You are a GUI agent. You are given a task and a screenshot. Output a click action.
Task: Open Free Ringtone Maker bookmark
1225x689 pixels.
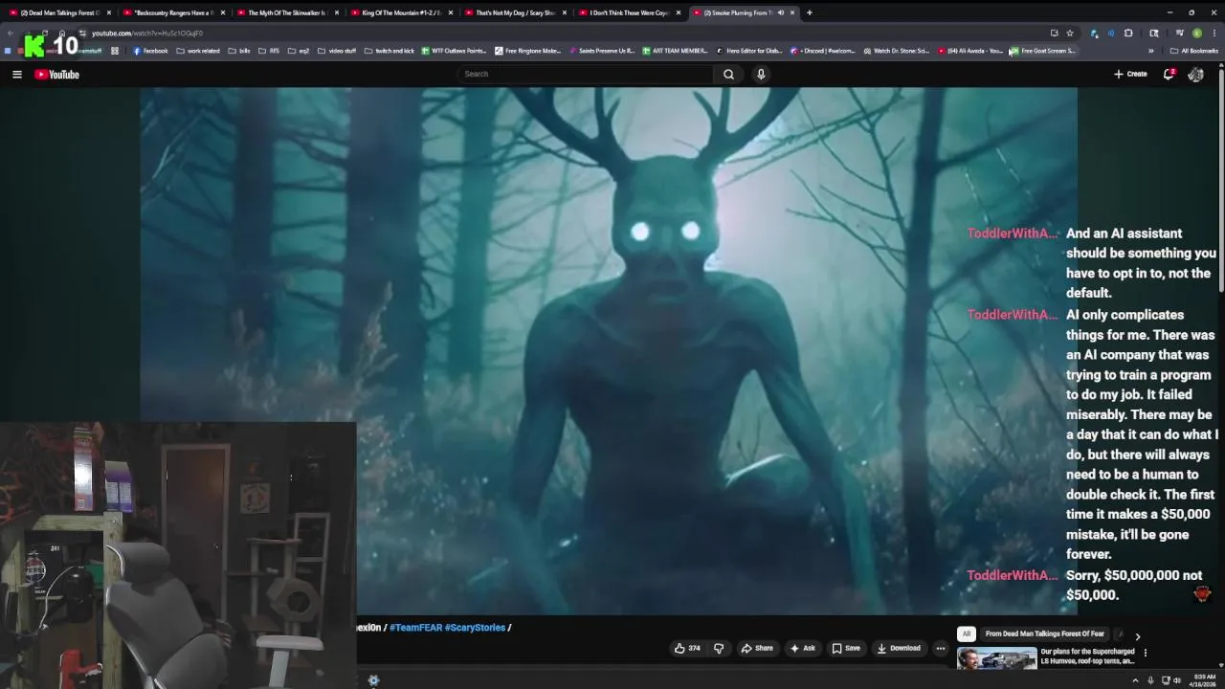[x=527, y=51]
